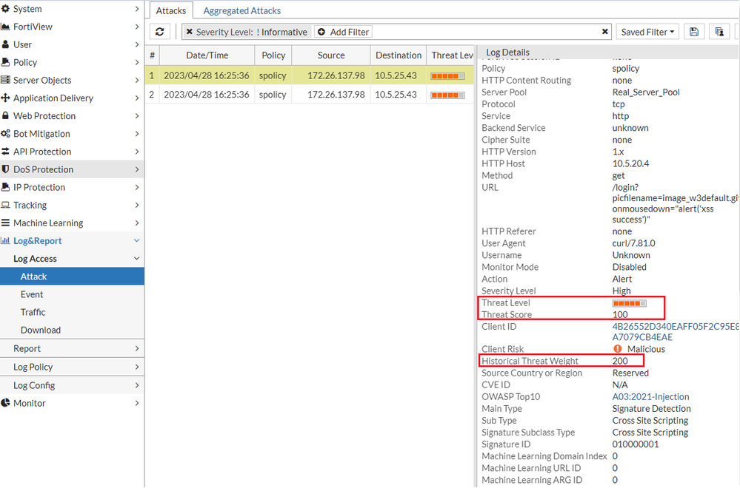
Task: Open the Download menu item
Action: (72, 331)
